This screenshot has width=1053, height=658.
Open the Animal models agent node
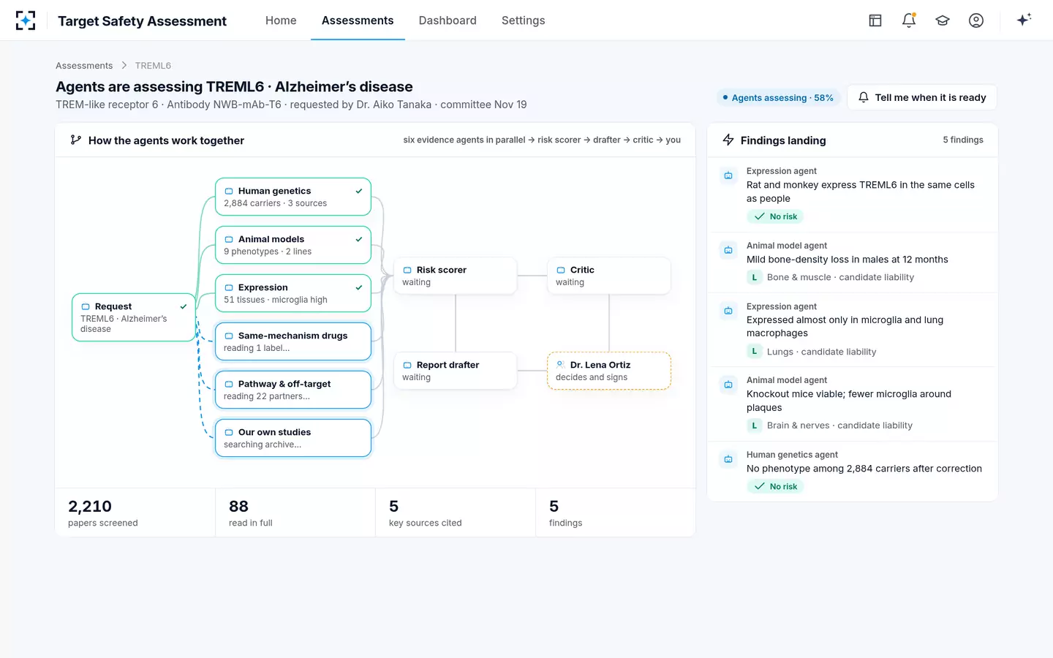(x=293, y=245)
